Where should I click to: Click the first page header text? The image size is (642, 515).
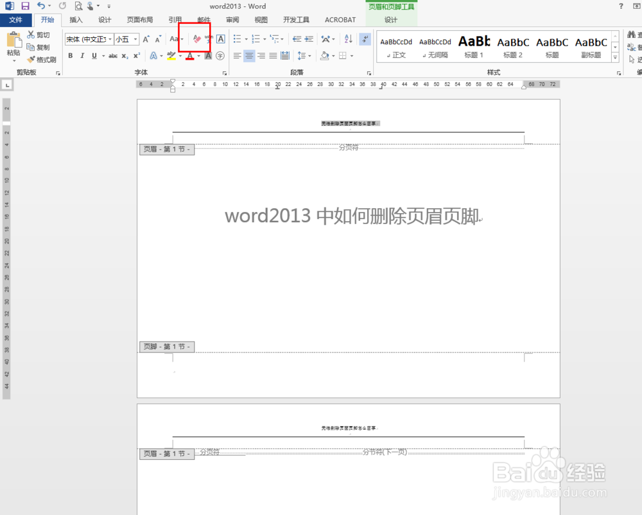pos(350,123)
